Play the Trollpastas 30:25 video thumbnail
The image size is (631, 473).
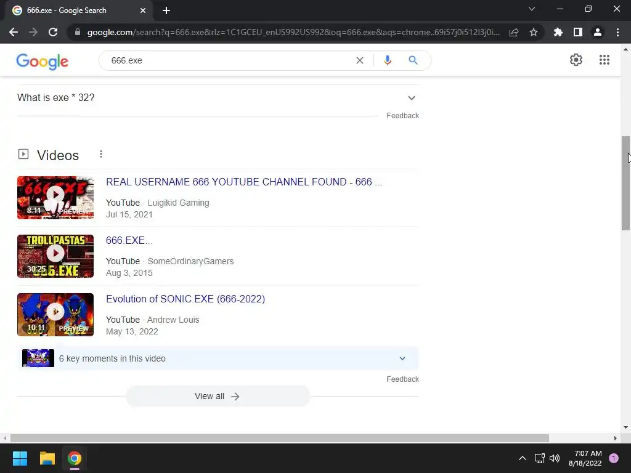tap(55, 256)
